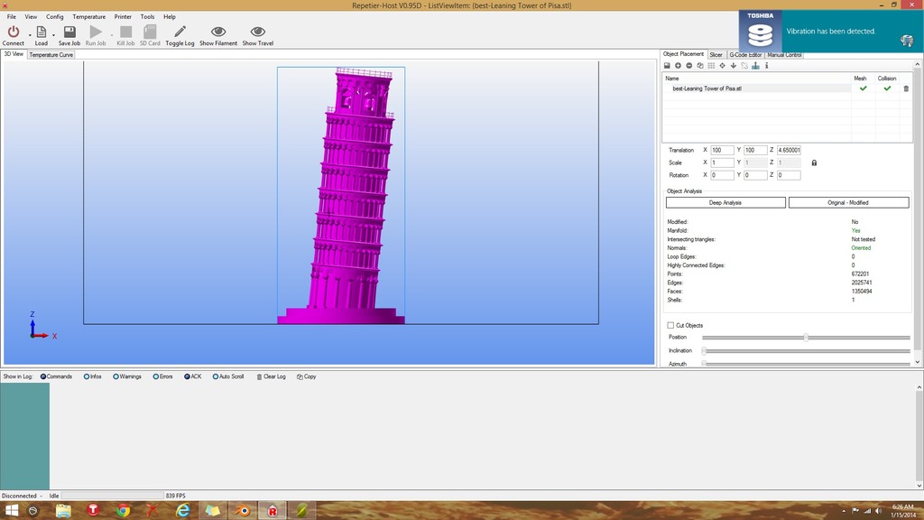Copy log using the Copy button
This screenshot has width=924, height=520.
pos(307,376)
